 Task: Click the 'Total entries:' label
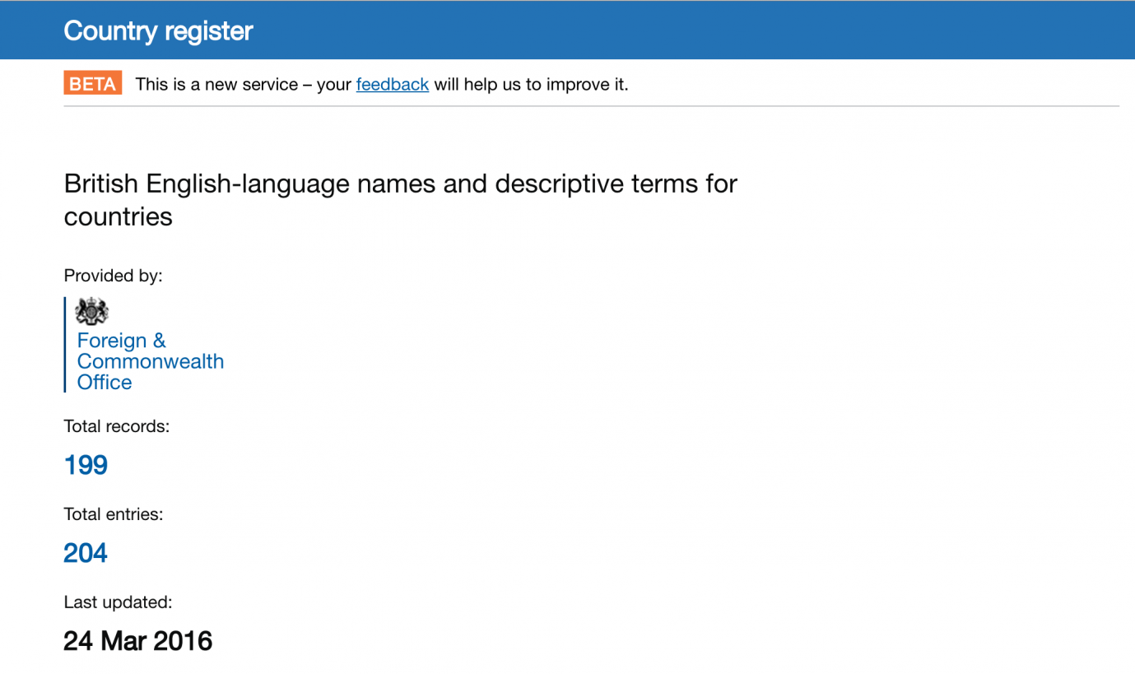(114, 514)
